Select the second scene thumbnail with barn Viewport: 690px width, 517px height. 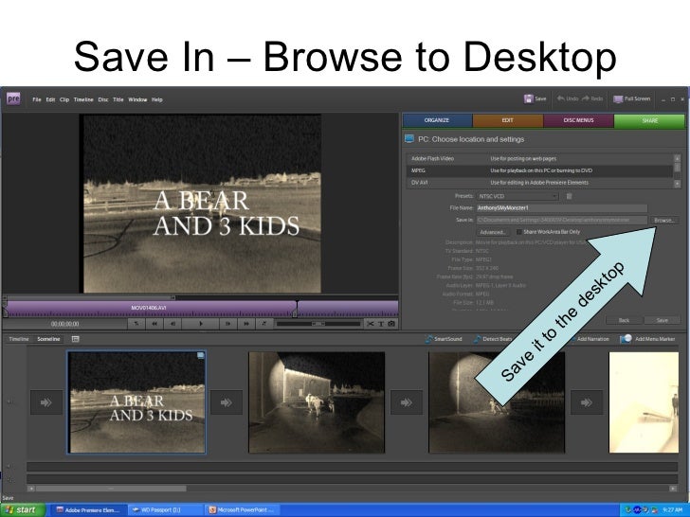pos(317,402)
